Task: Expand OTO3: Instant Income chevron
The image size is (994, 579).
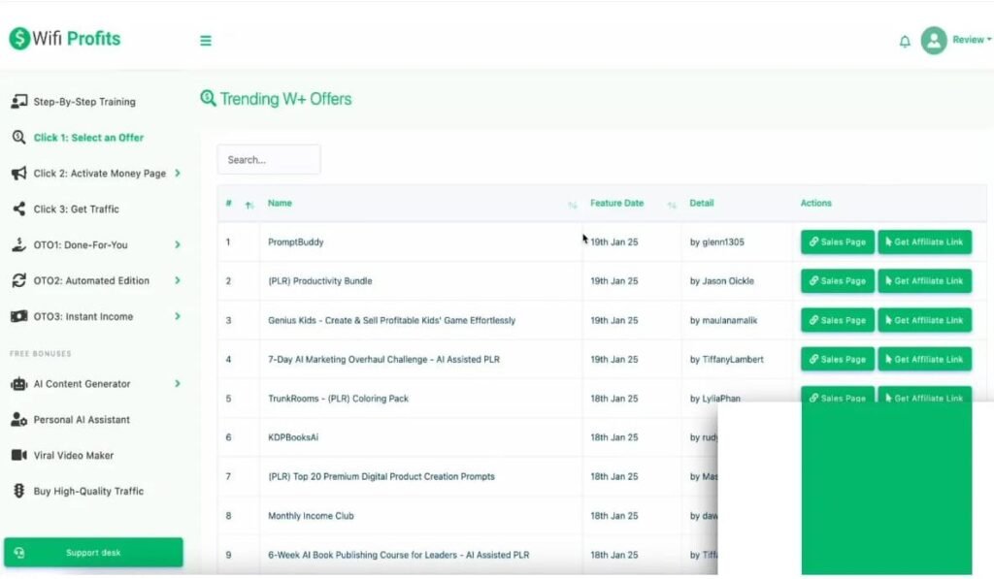Action: coord(178,316)
